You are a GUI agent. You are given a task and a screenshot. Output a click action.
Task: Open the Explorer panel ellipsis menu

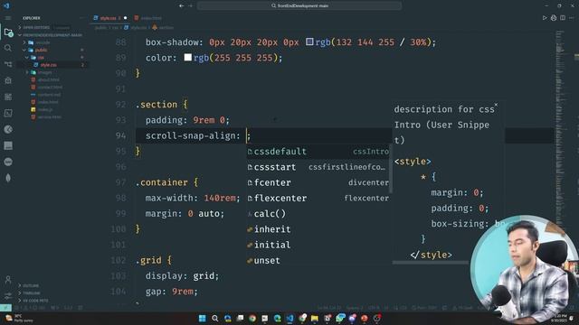(81, 18)
